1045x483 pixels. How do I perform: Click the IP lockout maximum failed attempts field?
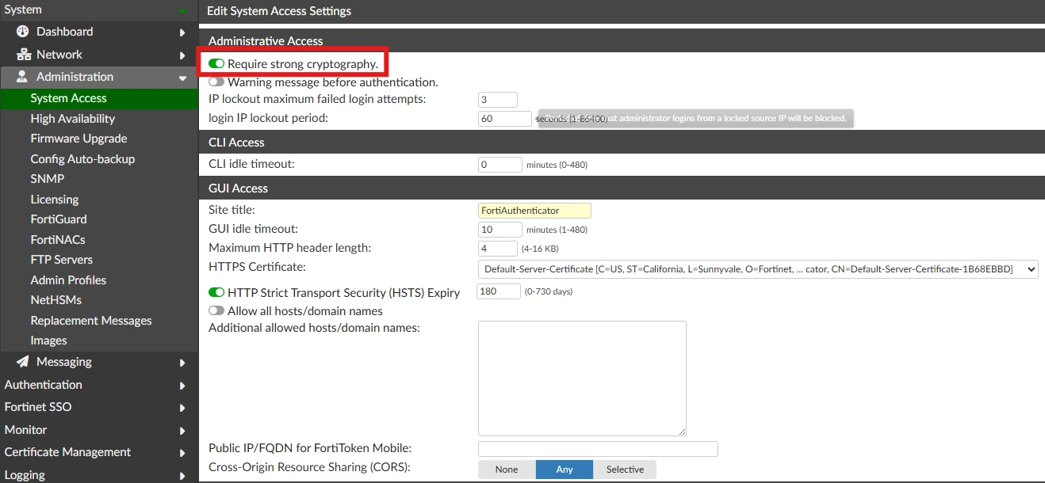coord(498,100)
